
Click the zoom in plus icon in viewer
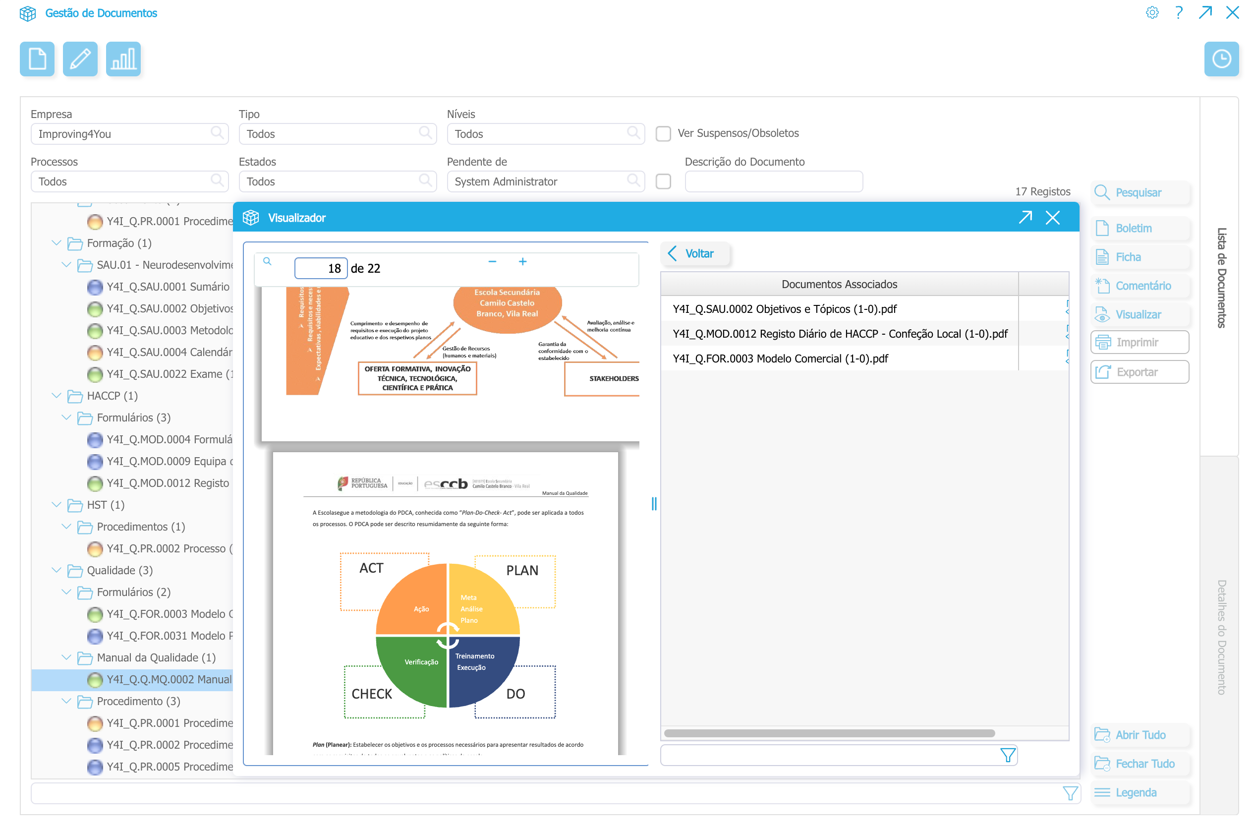(x=522, y=261)
